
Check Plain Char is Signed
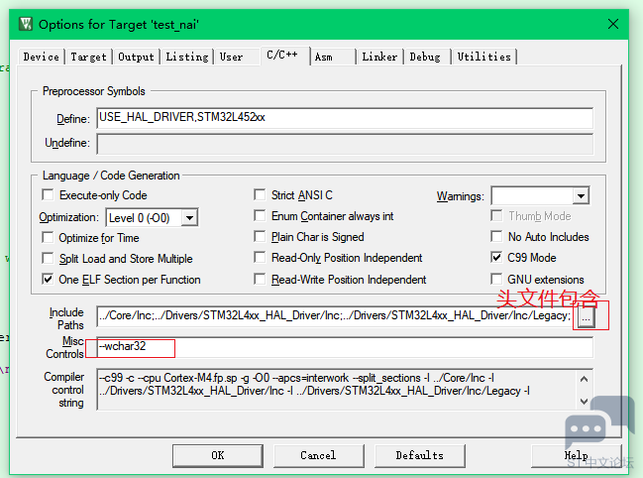(x=260, y=236)
